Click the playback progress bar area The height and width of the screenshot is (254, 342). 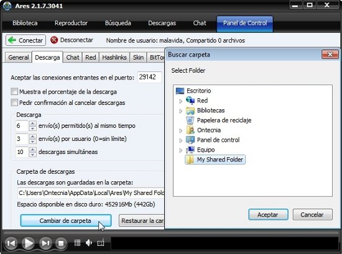224,243
